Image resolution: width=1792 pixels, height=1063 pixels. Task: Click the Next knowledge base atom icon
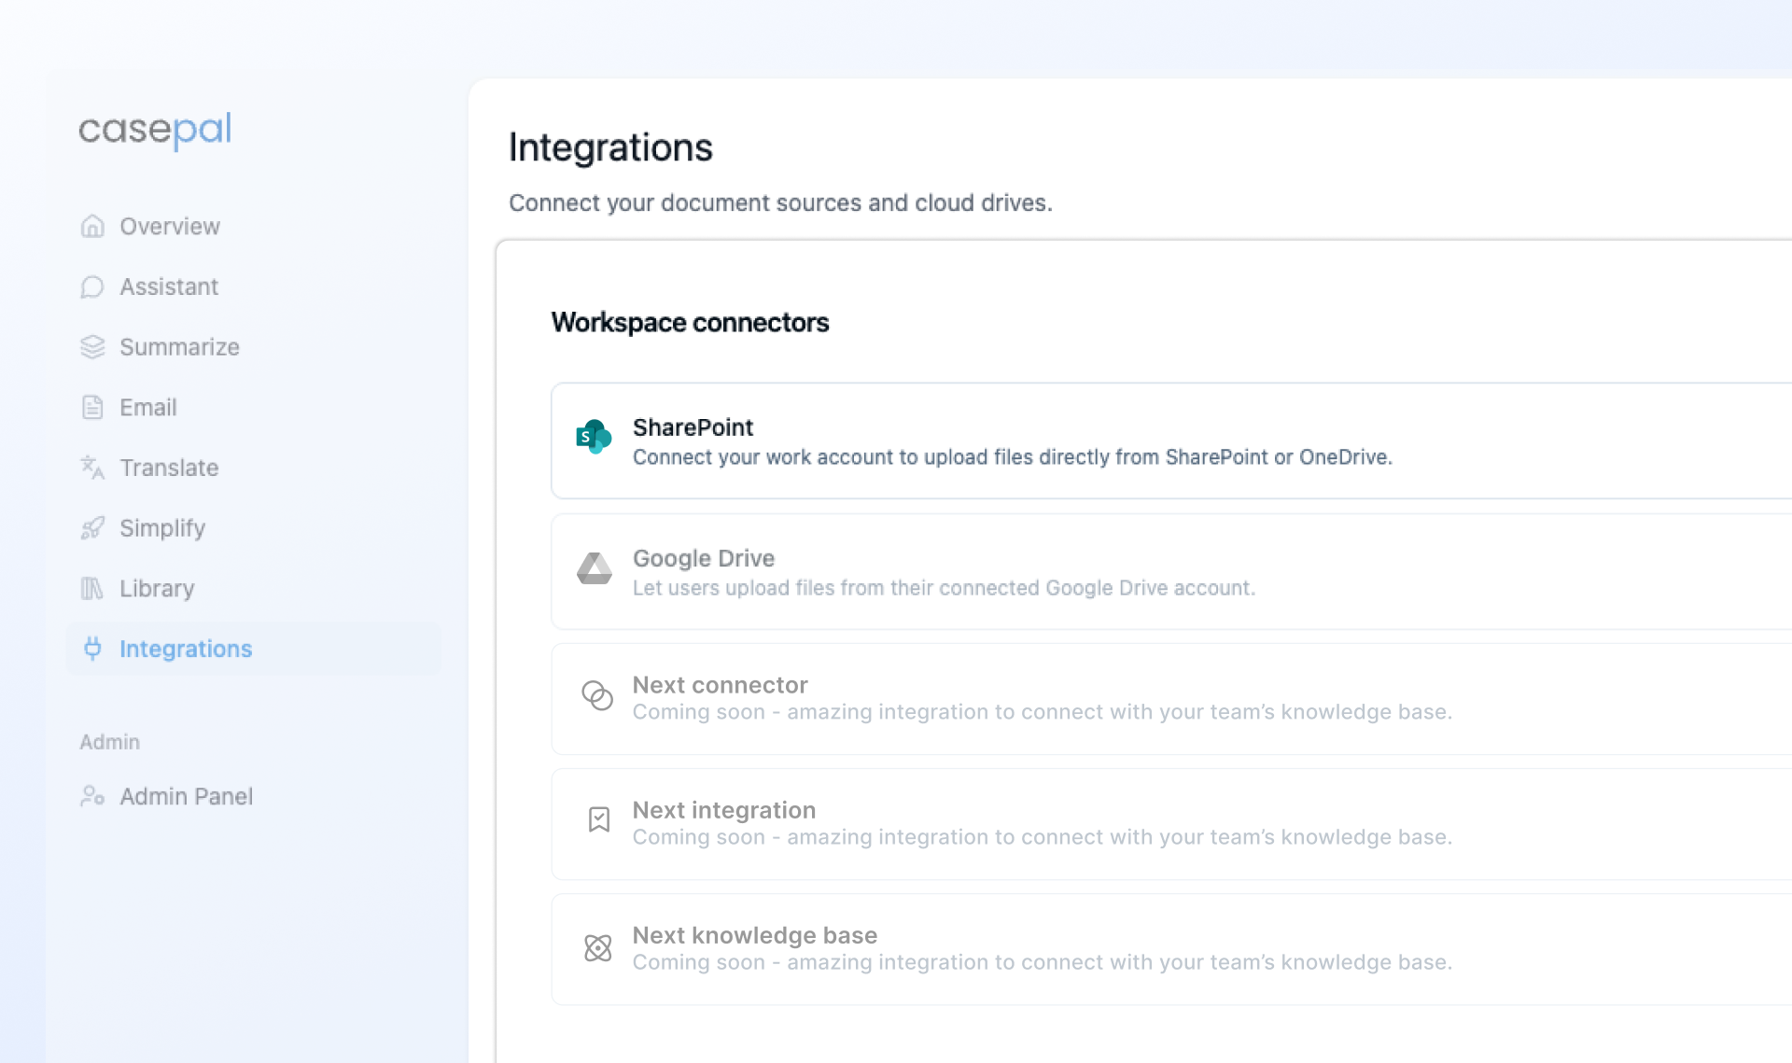(598, 948)
